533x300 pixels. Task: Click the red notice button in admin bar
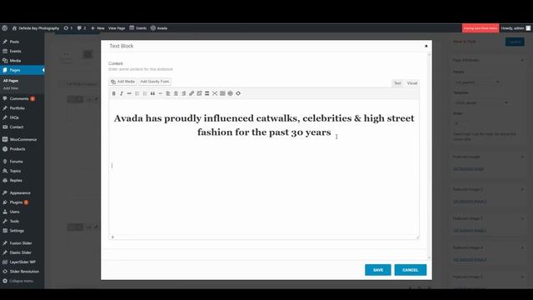point(481,28)
